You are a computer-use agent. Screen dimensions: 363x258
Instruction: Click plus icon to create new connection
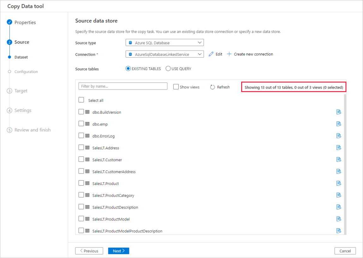click(x=229, y=54)
